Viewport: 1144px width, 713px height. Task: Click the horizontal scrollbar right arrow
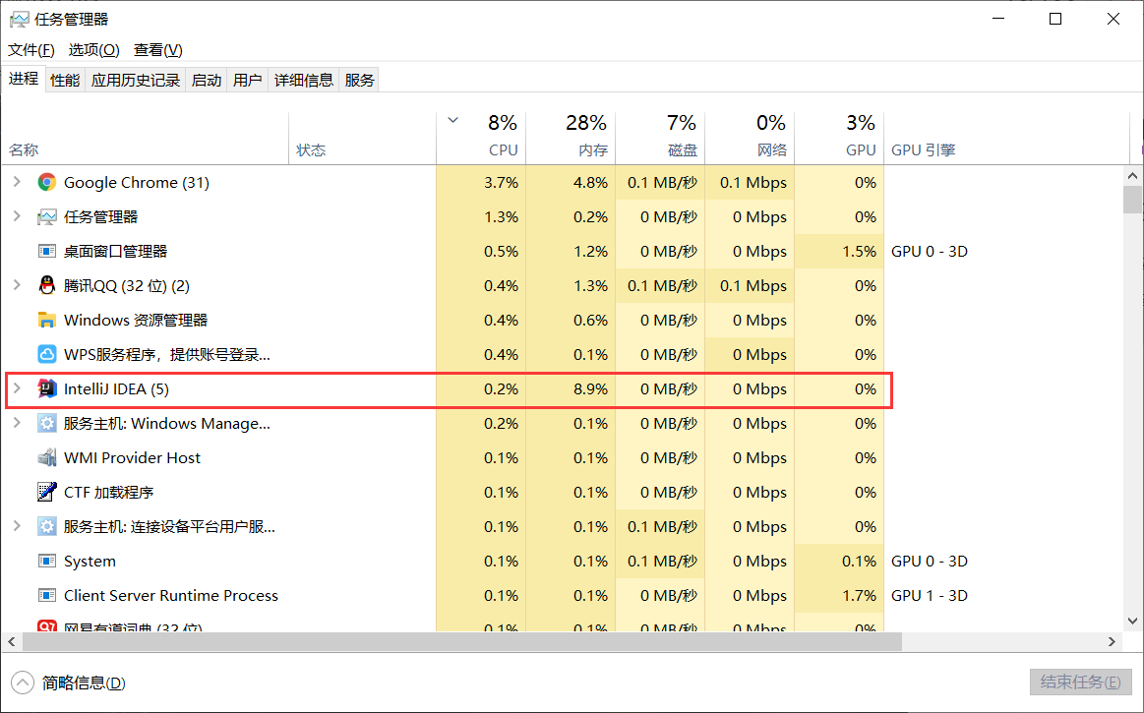pos(1112,641)
